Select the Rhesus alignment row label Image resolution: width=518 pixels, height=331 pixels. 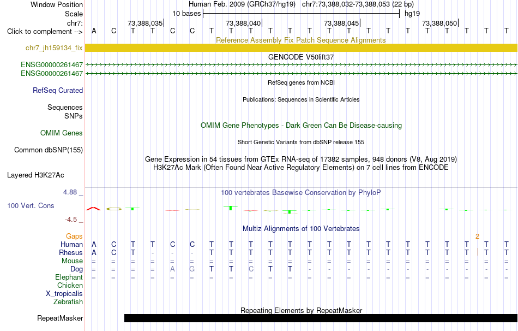(x=71, y=252)
